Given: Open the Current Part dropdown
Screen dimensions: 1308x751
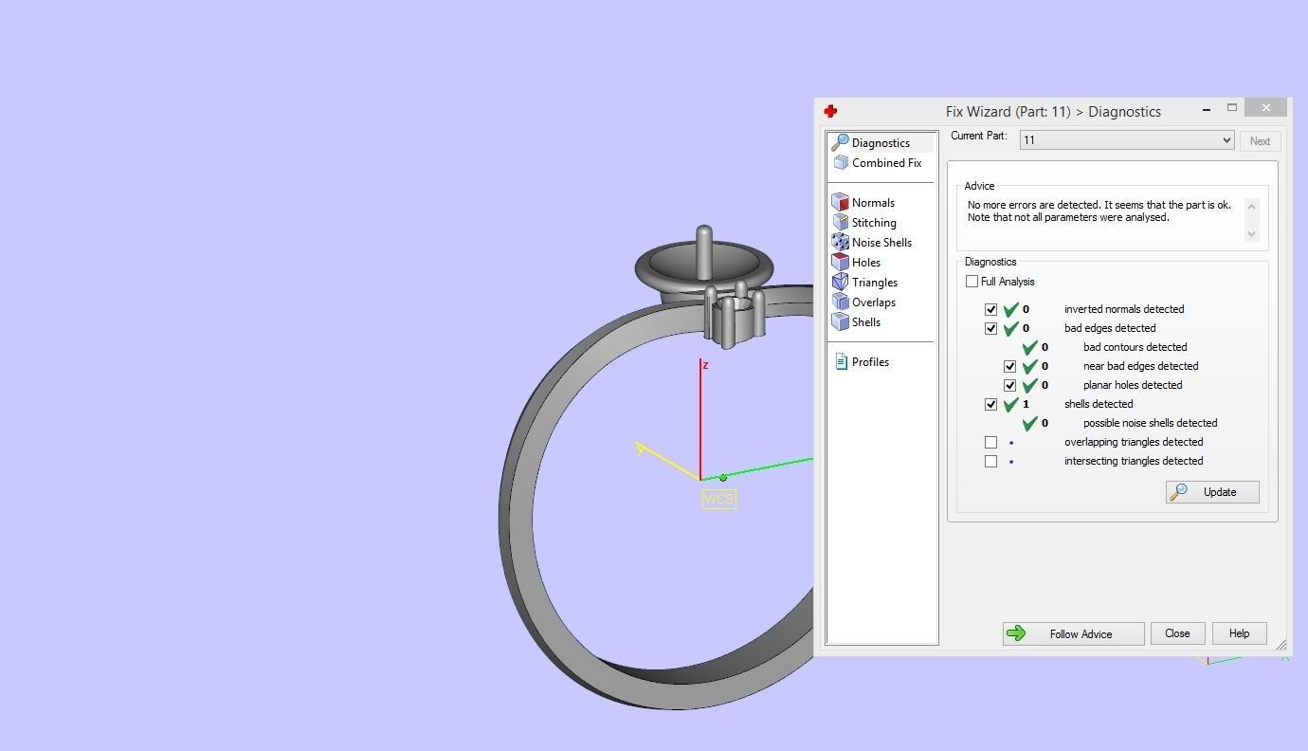Looking at the screenshot, I should click(1127, 140).
